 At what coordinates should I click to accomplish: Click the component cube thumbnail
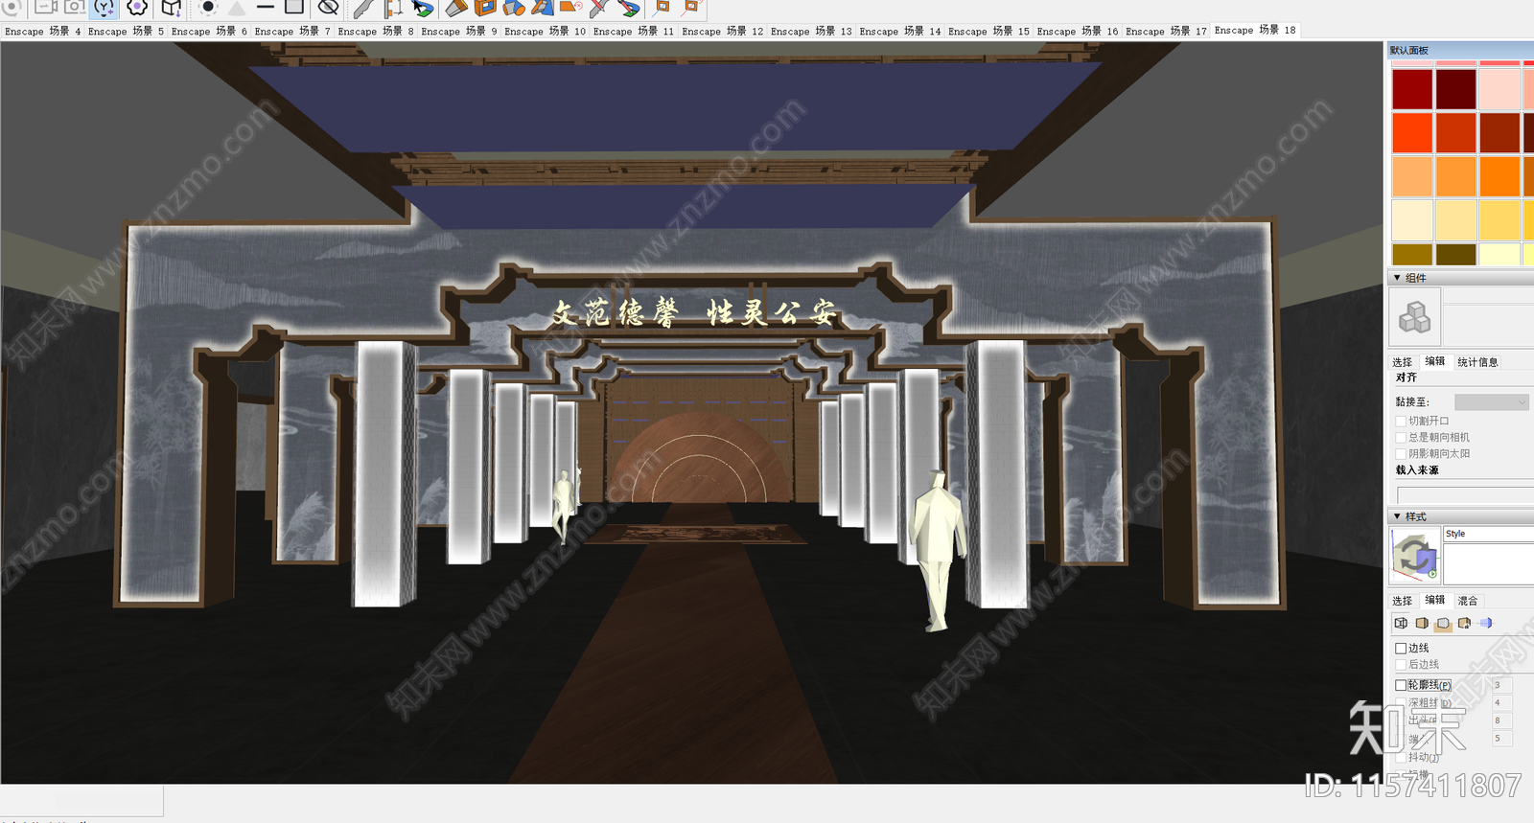pyautogui.click(x=1415, y=317)
